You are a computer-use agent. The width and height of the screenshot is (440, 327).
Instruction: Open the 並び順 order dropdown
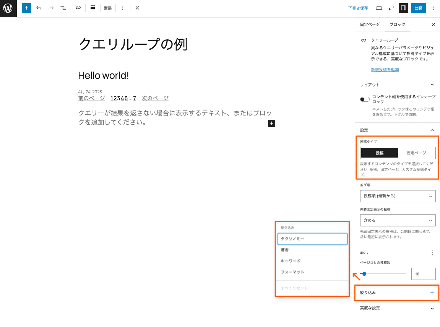pos(398,196)
